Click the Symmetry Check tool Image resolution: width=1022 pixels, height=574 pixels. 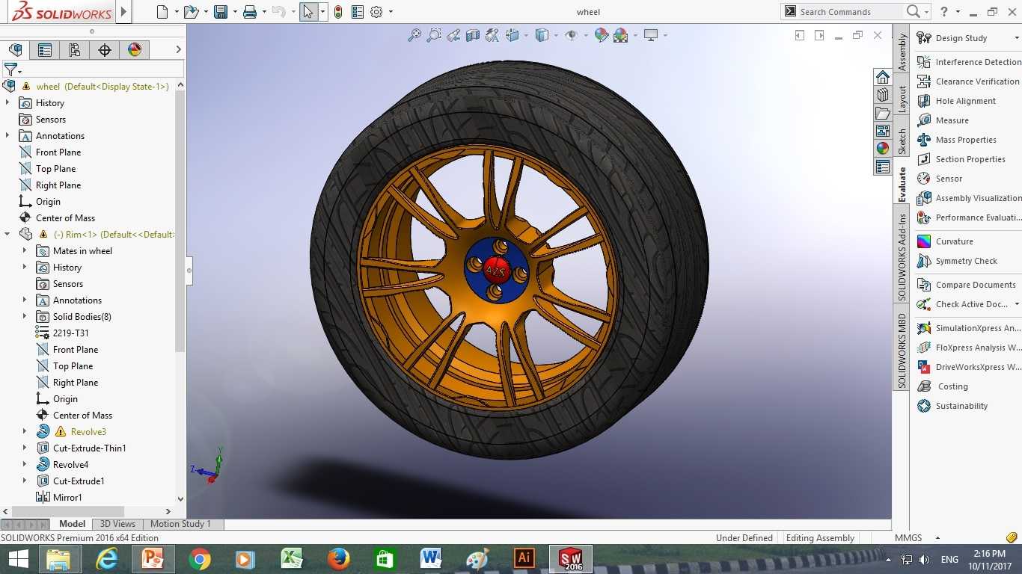[x=957, y=261]
